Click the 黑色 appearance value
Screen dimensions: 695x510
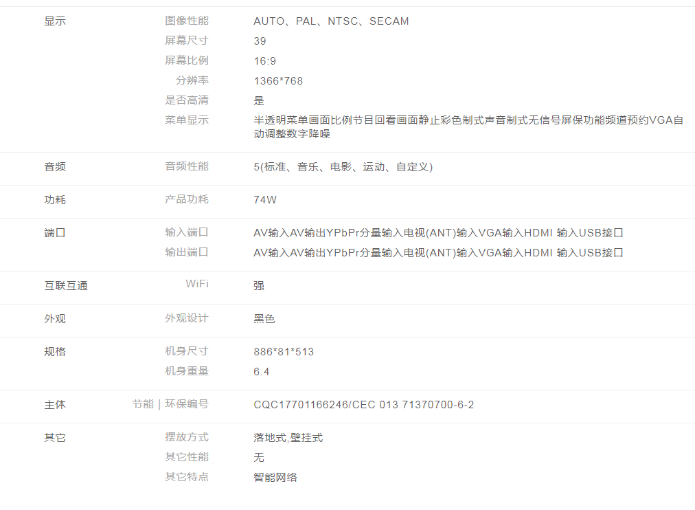coord(264,319)
